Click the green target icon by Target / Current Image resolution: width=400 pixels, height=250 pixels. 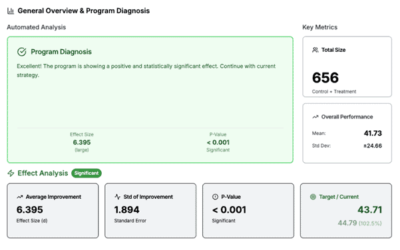[x=313, y=197]
